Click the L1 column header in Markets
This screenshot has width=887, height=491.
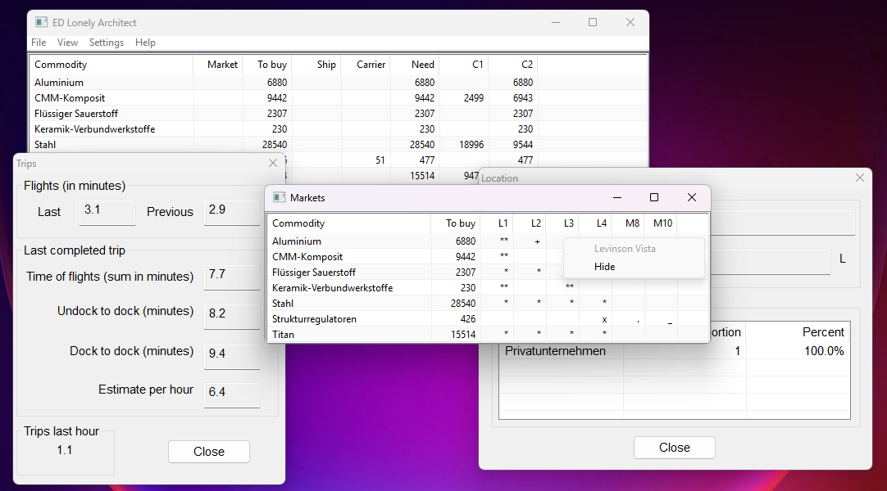coord(497,223)
